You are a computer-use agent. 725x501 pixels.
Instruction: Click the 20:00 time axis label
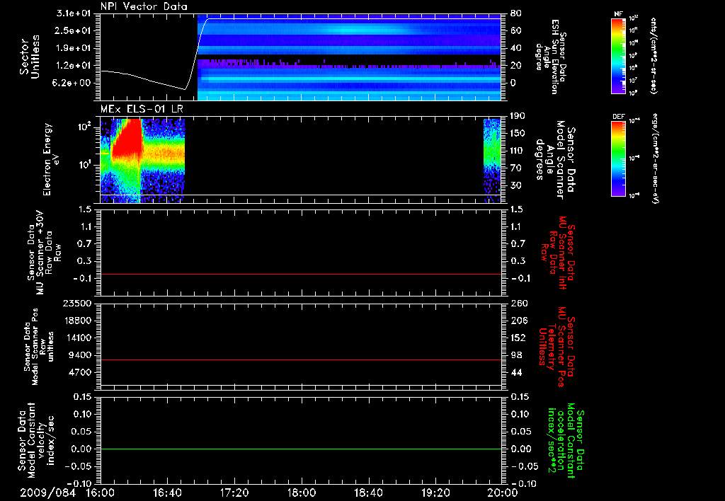503,493
